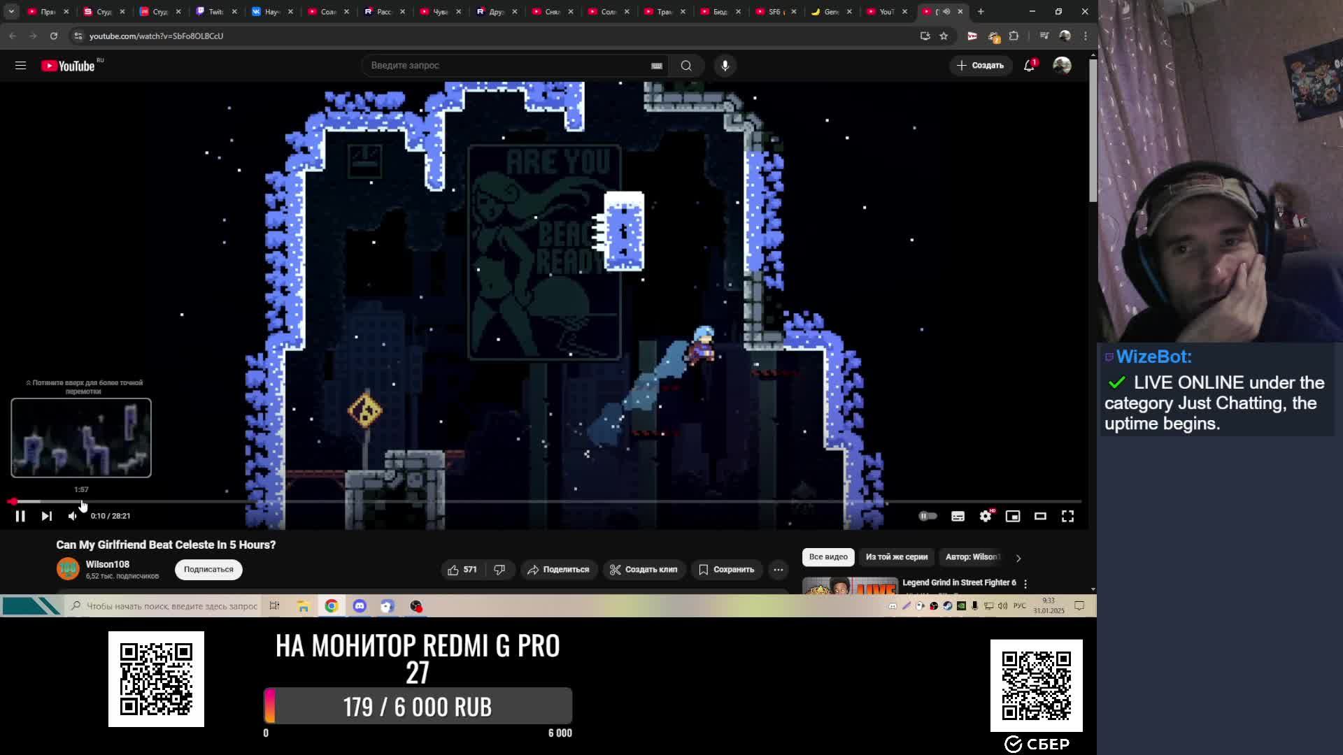Open the YouTube guide hamburger menu
This screenshot has width=1343, height=755.
click(x=20, y=65)
